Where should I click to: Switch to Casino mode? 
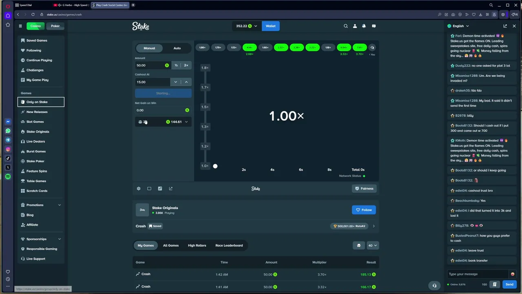coord(35,26)
